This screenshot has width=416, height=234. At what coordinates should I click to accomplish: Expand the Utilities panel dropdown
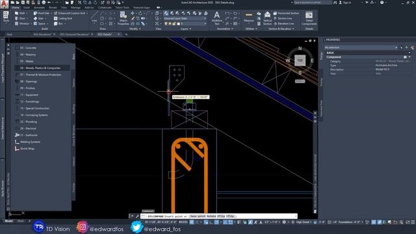[252, 29]
